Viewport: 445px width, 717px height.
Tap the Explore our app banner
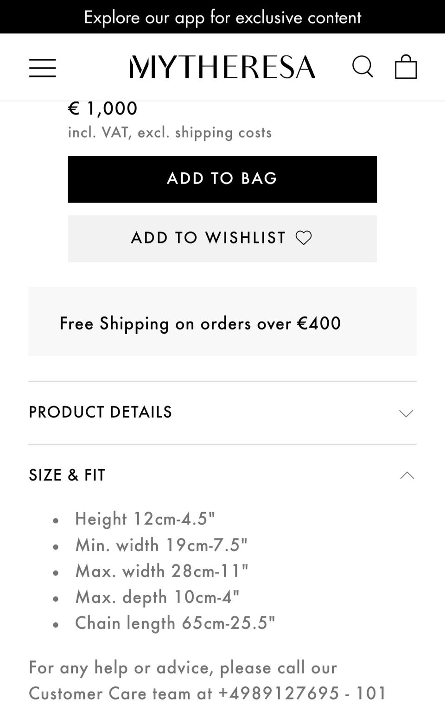222,17
